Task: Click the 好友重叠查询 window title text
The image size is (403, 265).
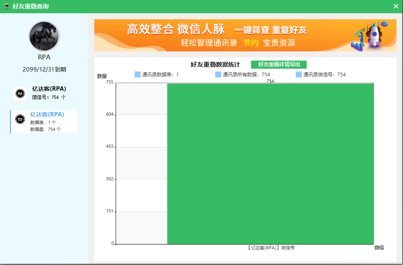Action: 31,6
